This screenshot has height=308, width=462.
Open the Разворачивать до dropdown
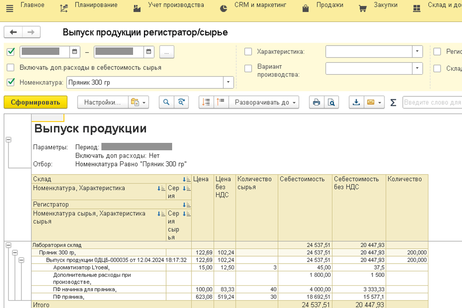coord(264,102)
